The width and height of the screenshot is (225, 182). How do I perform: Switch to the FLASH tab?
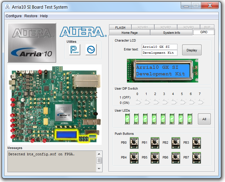pos(120,28)
